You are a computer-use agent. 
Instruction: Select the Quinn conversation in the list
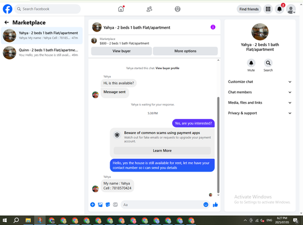coord(42,53)
